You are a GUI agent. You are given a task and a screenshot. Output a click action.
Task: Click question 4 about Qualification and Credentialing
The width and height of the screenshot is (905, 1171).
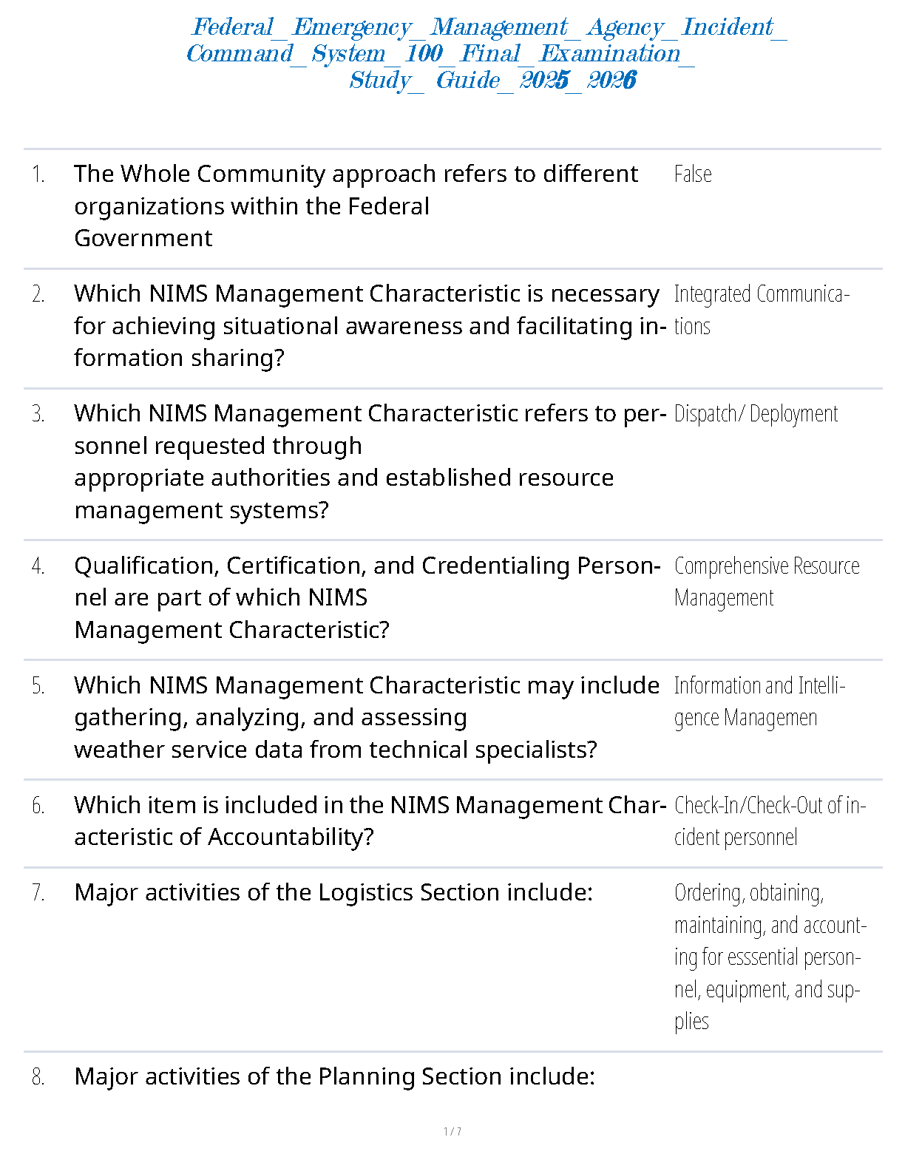(367, 597)
